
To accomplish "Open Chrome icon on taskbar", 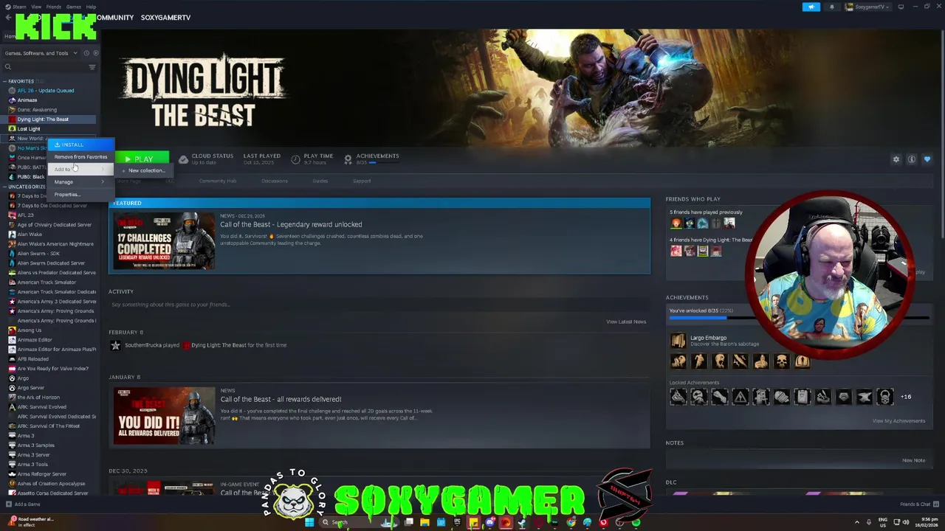I will pyautogui.click(x=571, y=522).
